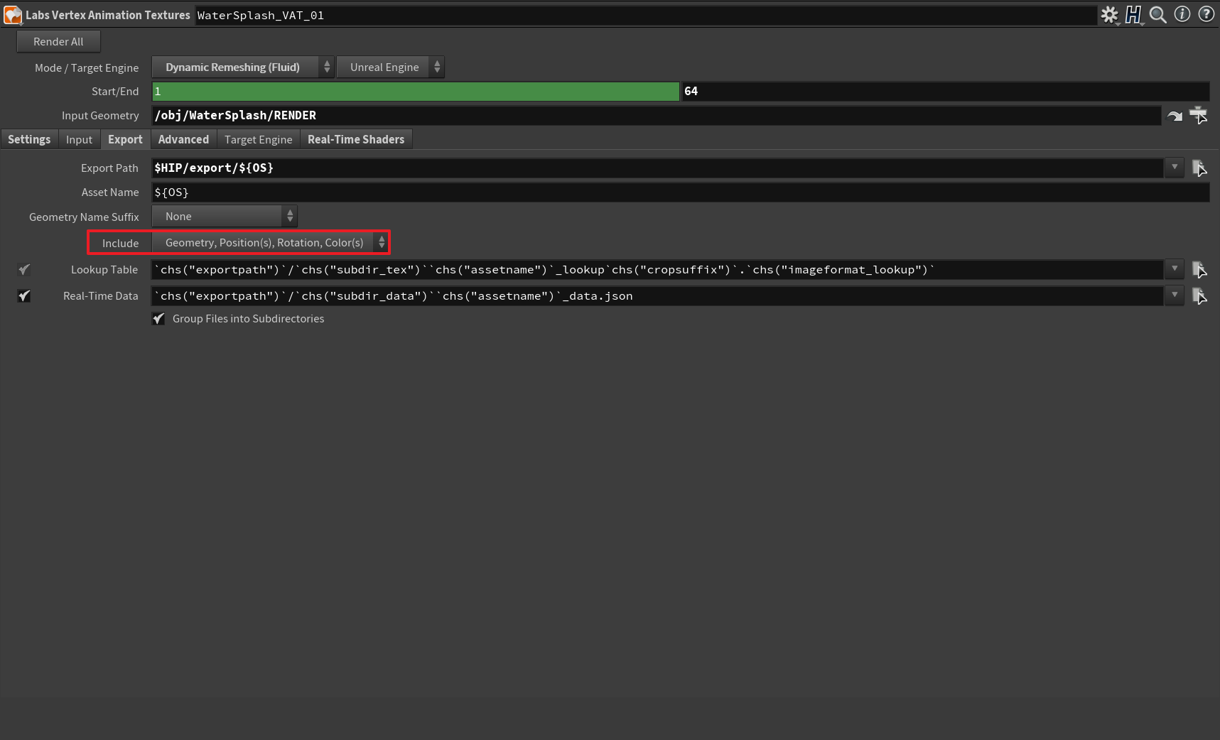Click the Render All button
Image resolution: width=1220 pixels, height=740 pixels.
coord(58,42)
